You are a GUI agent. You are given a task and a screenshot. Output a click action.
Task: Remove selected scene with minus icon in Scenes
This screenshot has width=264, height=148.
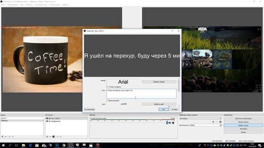point(6,136)
